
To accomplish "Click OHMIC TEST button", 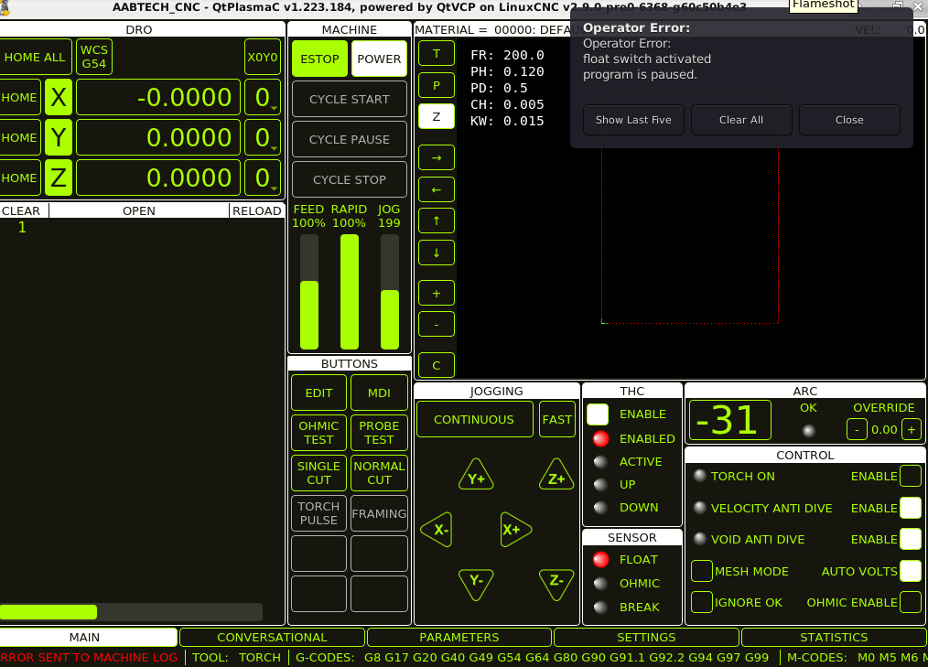I will (319, 433).
